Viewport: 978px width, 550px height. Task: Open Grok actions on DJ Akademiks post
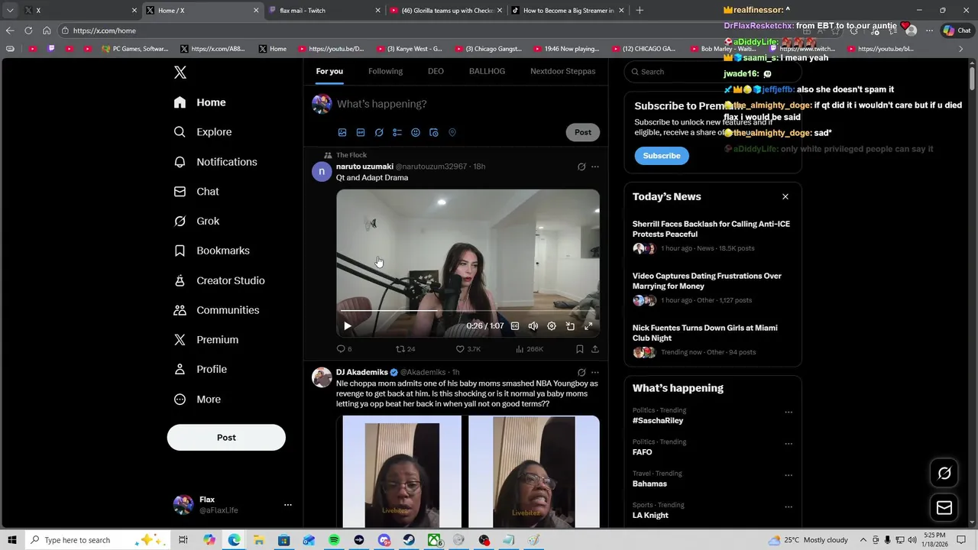point(581,373)
